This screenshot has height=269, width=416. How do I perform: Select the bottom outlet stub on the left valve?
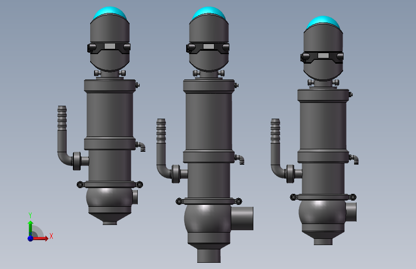point(110,223)
